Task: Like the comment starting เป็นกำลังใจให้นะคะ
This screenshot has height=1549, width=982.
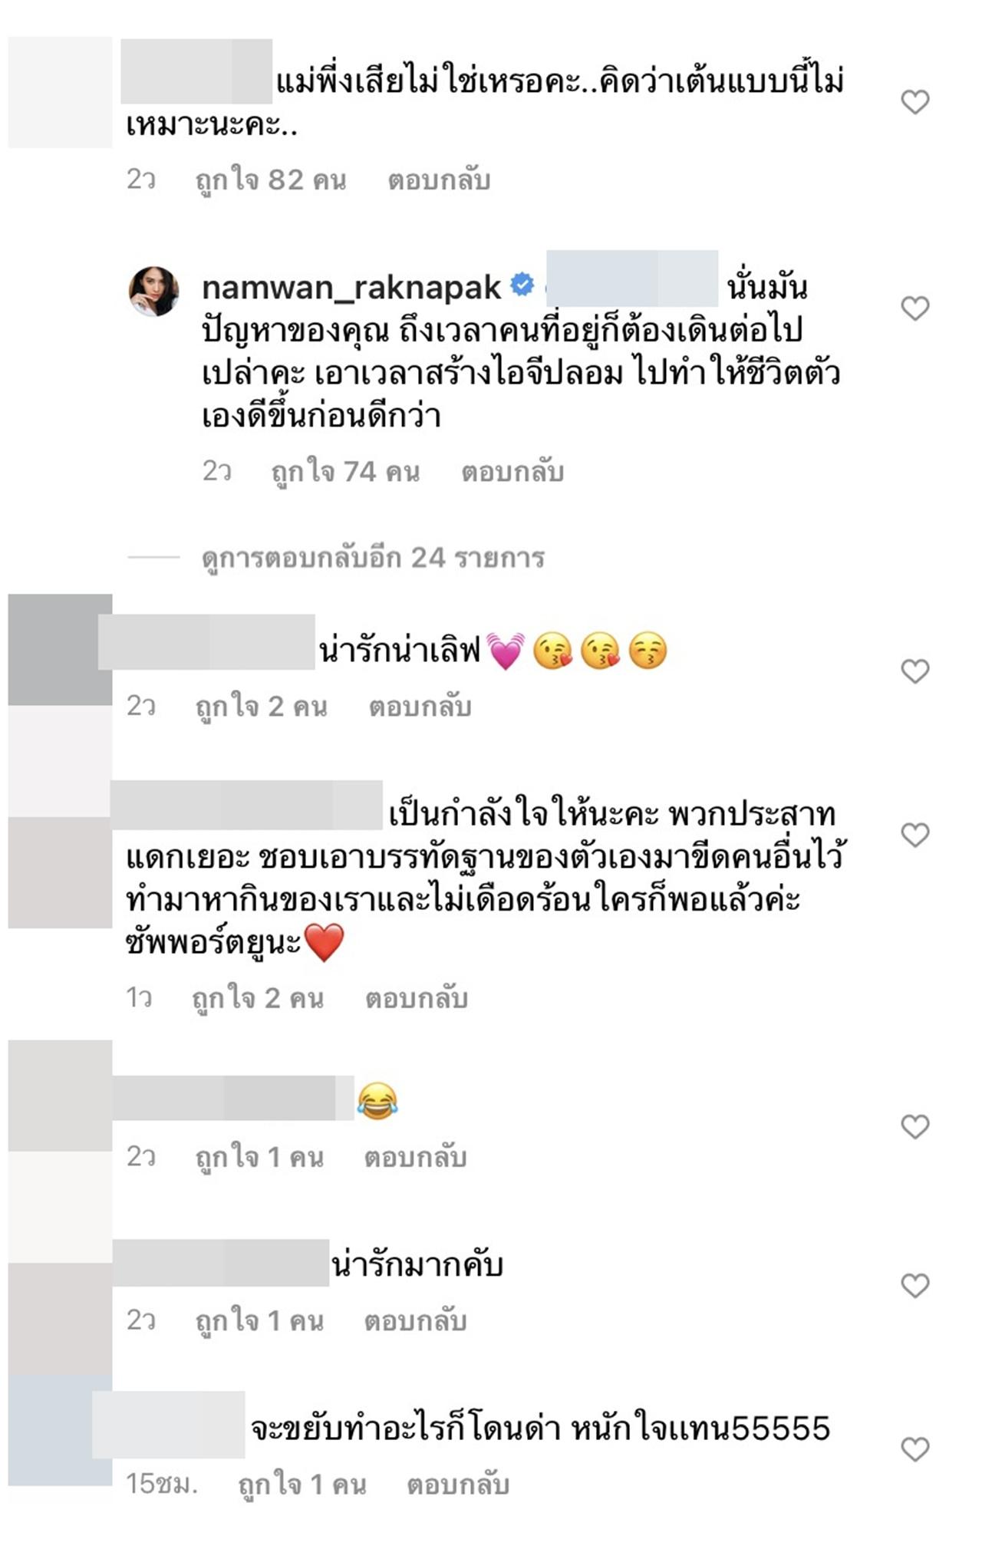Action: tap(914, 834)
